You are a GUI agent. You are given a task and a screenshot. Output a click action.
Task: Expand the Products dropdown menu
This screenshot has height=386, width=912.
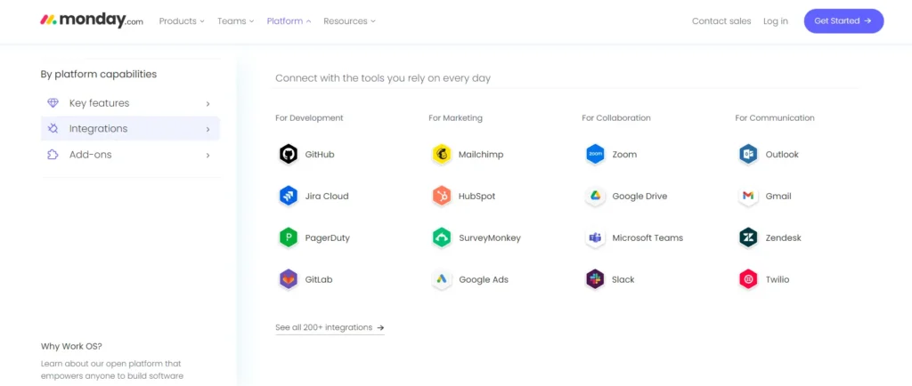point(182,20)
